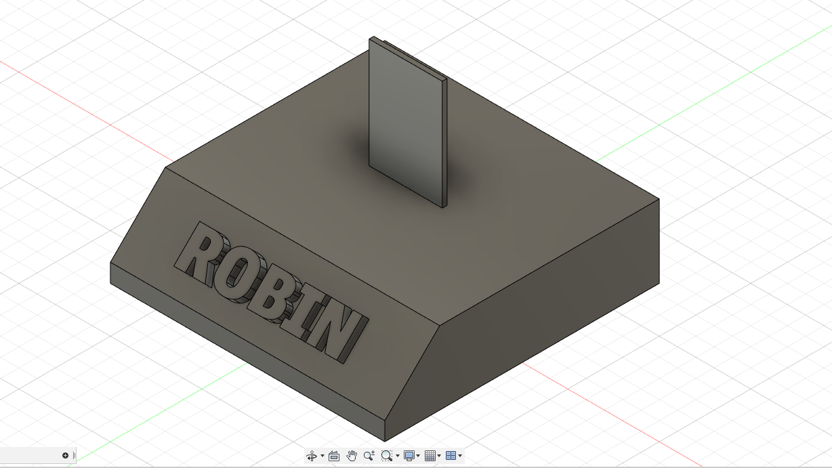
Task: Expand the Viewports dropdown arrow
Action: pyautogui.click(x=460, y=455)
